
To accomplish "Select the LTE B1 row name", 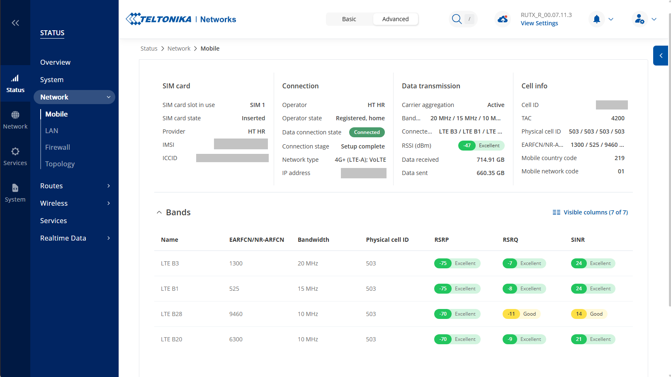I will pyautogui.click(x=170, y=289).
